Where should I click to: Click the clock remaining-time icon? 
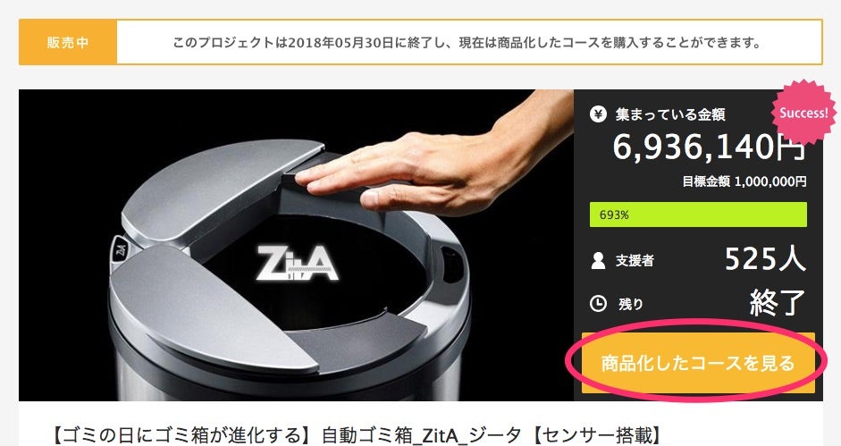[x=598, y=304]
